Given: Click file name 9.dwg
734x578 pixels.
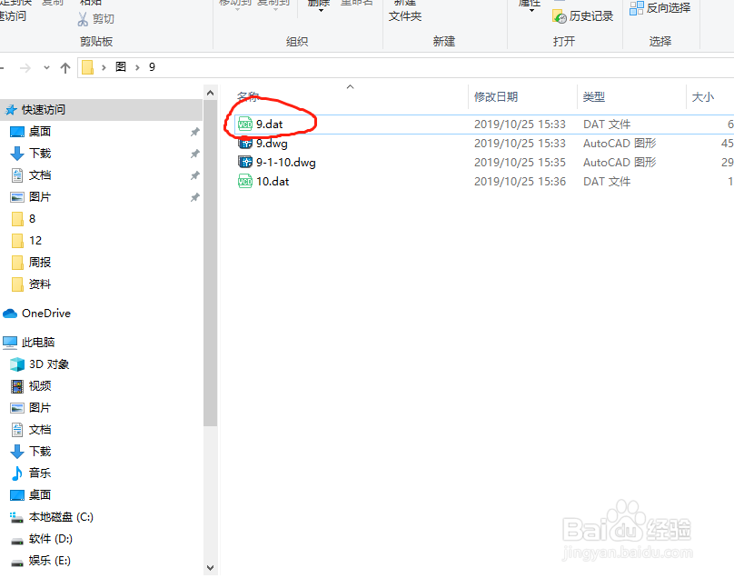Looking at the screenshot, I should pyautogui.click(x=272, y=144).
